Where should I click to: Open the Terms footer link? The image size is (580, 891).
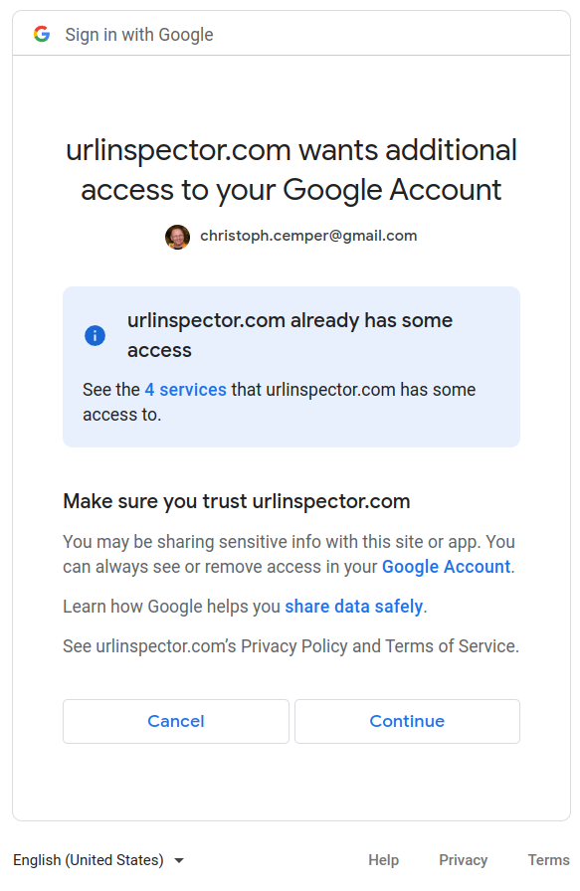pos(548,860)
